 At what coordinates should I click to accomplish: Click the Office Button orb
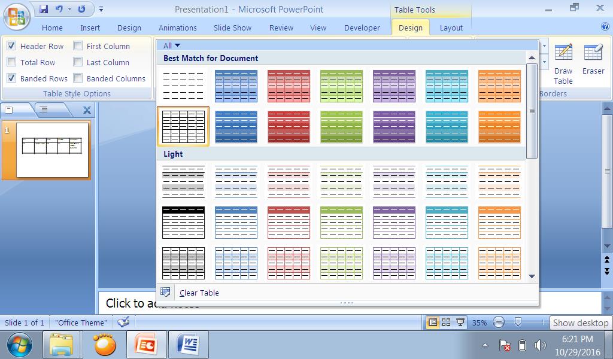coord(17,16)
